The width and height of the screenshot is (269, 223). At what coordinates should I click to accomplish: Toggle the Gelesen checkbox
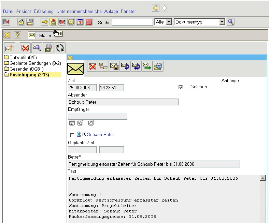[x=181, y=87]
